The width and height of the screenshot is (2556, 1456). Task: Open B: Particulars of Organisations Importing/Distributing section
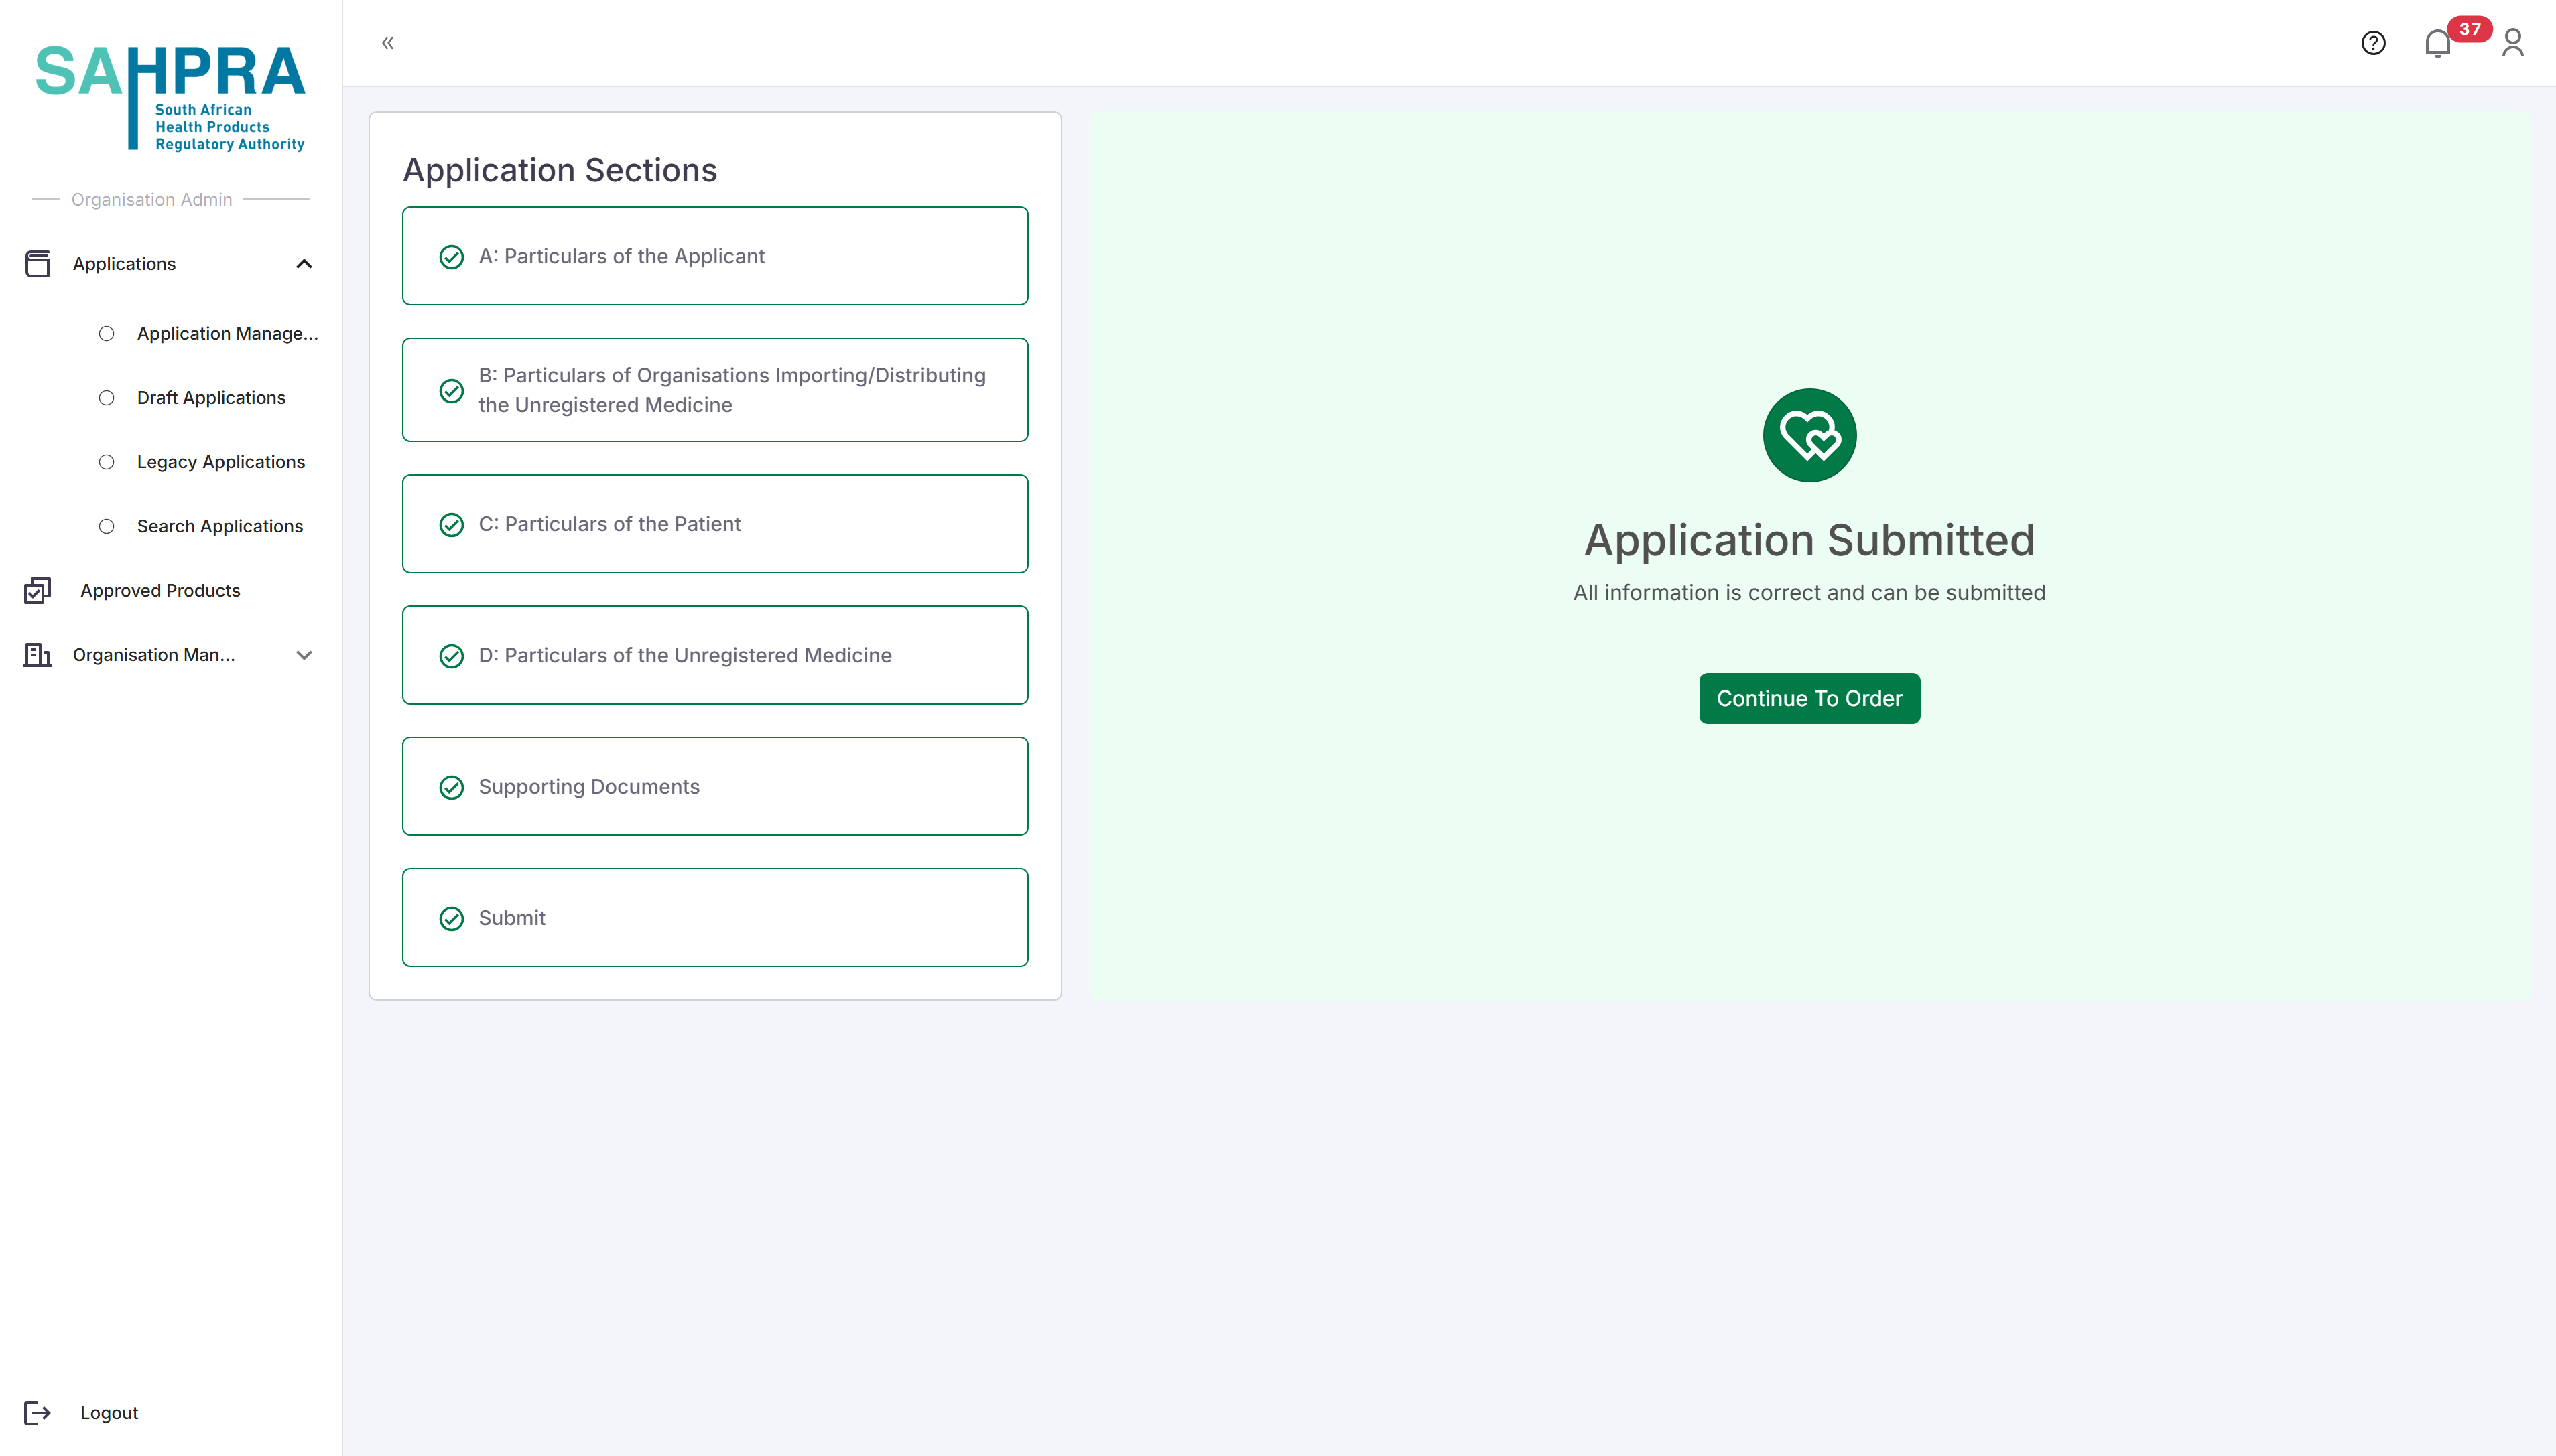pyautogui.click(x=714, y=390)
